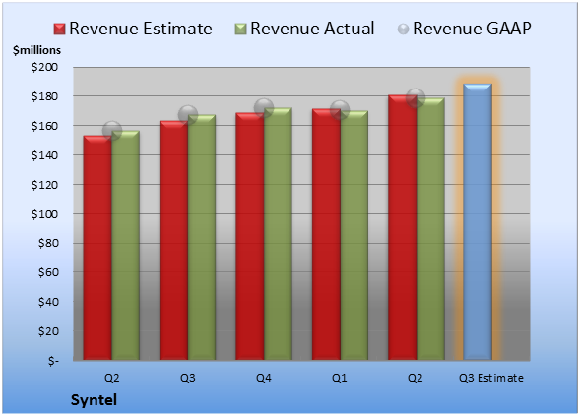Click the $millions axis unit label

(37, 50)
